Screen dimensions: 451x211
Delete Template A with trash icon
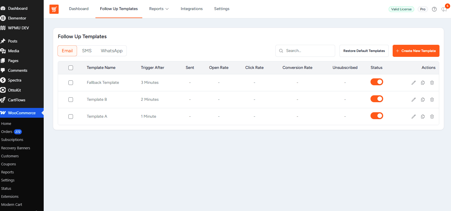tap(432, 117)
